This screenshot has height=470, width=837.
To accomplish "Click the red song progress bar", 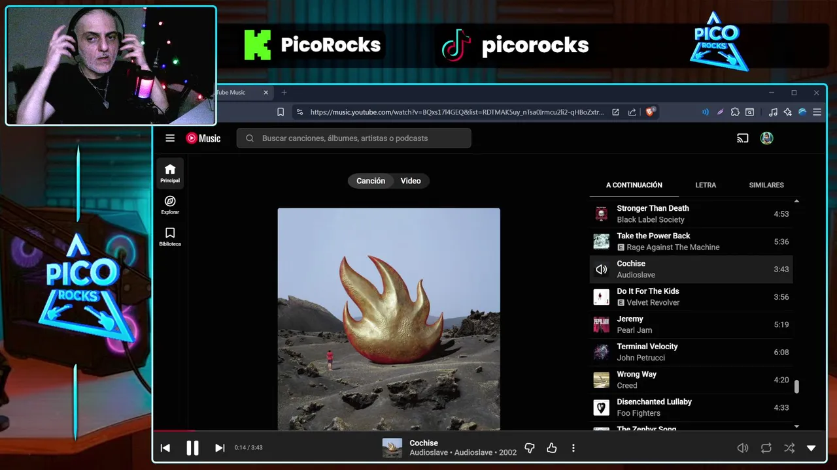I will click(175, 431).
